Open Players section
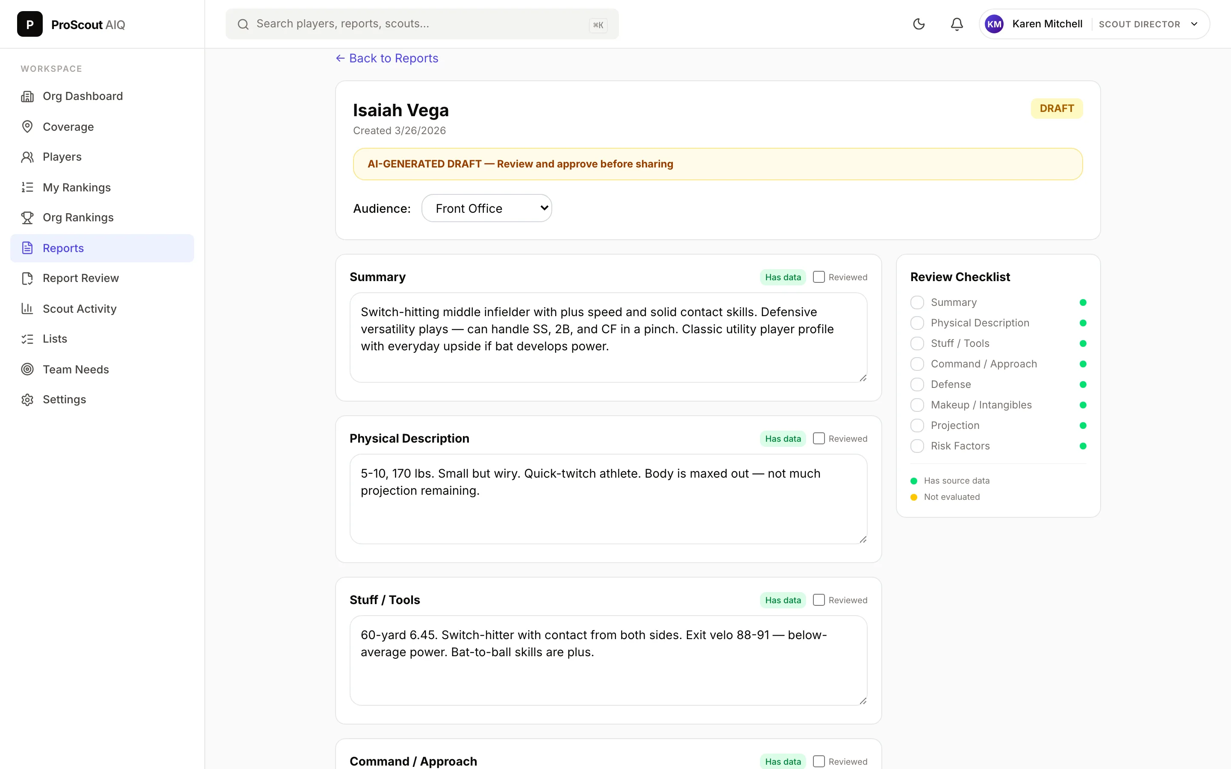1231x769 pixels. click(102, 157)
